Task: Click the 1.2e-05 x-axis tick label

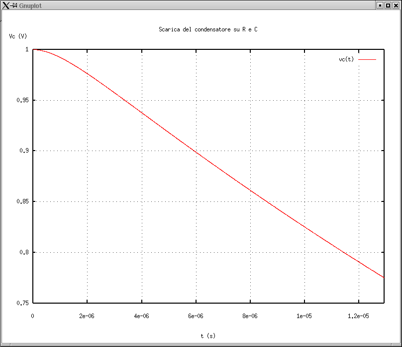Action: point(358,316)
